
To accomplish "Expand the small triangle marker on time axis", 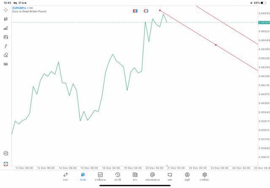I will pyautogui.click(x=167, y=165).
